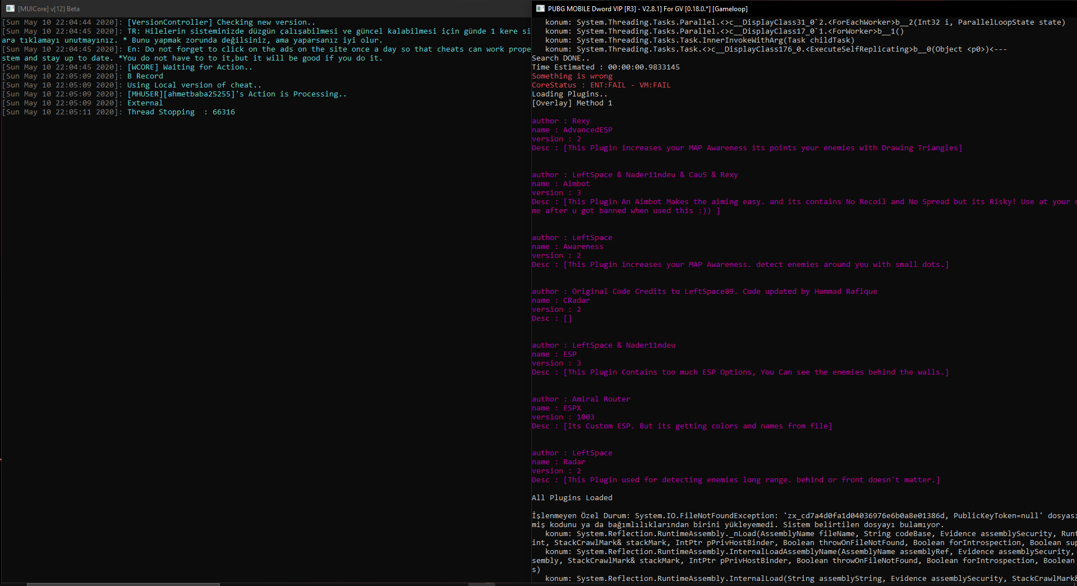Click the AdvancedESP description mentioning 'Drawing Triangles'
Viewport: 1077px width, 586px height.
(x=747, y=148)
